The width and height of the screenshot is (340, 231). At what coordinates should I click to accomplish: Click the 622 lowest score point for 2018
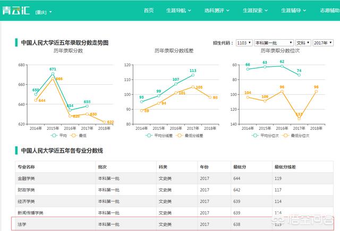click(104, 122)
